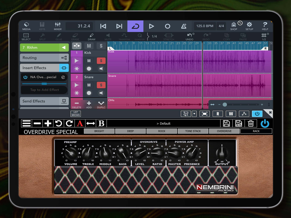Open the Keys instrument view
Image resolution: width=291 pixels, height=218 pixels.
(42, 26)
